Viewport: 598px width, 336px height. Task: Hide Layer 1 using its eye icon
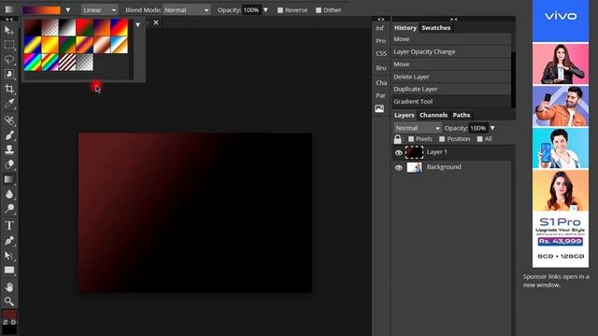[x=399, y=153]
